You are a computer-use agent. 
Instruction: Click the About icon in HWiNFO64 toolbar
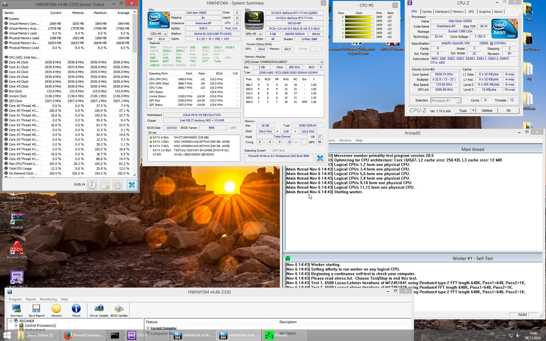[x=76, y=311]
